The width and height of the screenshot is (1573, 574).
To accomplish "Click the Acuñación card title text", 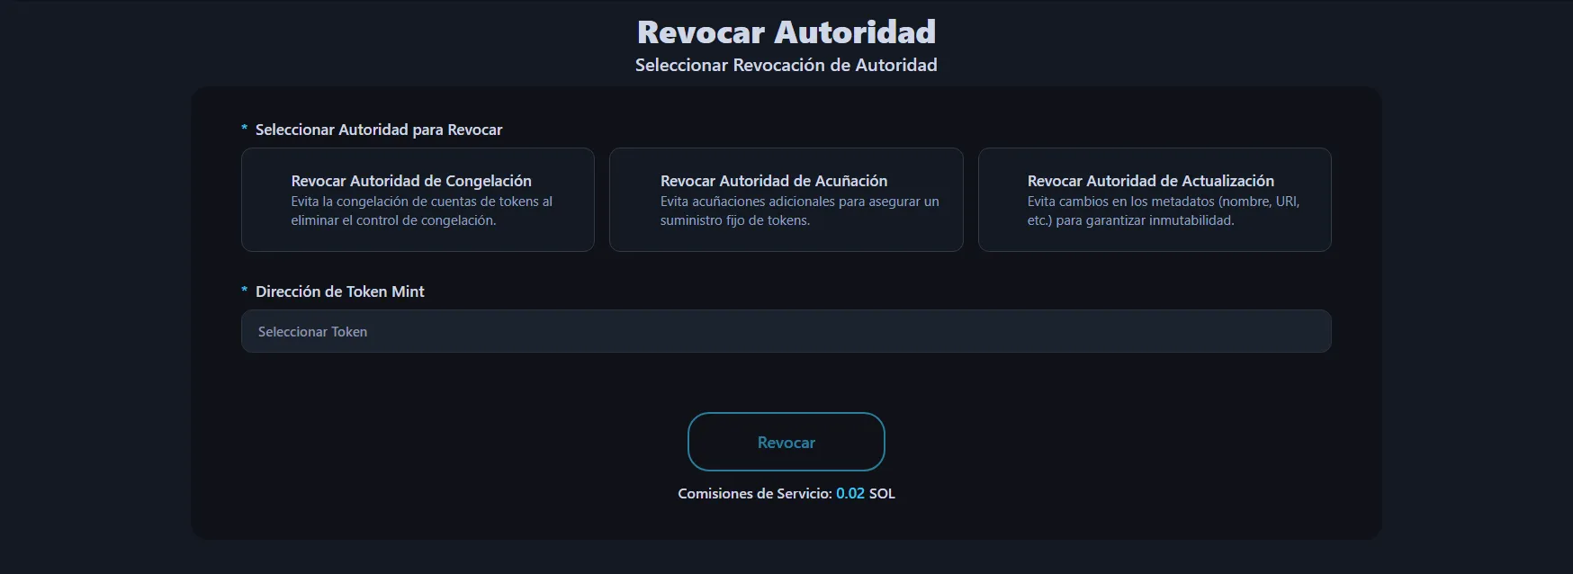I will (x=773, y=181).
